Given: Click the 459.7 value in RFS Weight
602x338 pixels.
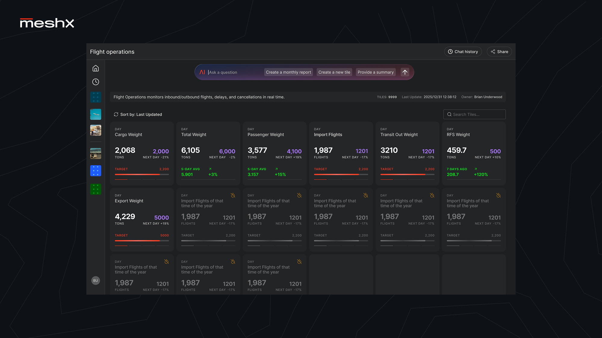Looking at the screenshot, I should (457, 150).
